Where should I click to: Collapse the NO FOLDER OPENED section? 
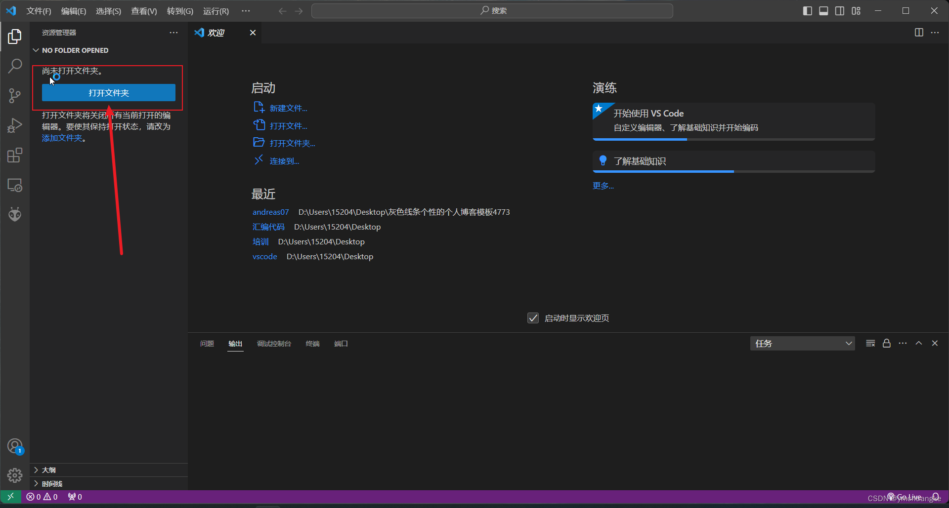point(109,50)
